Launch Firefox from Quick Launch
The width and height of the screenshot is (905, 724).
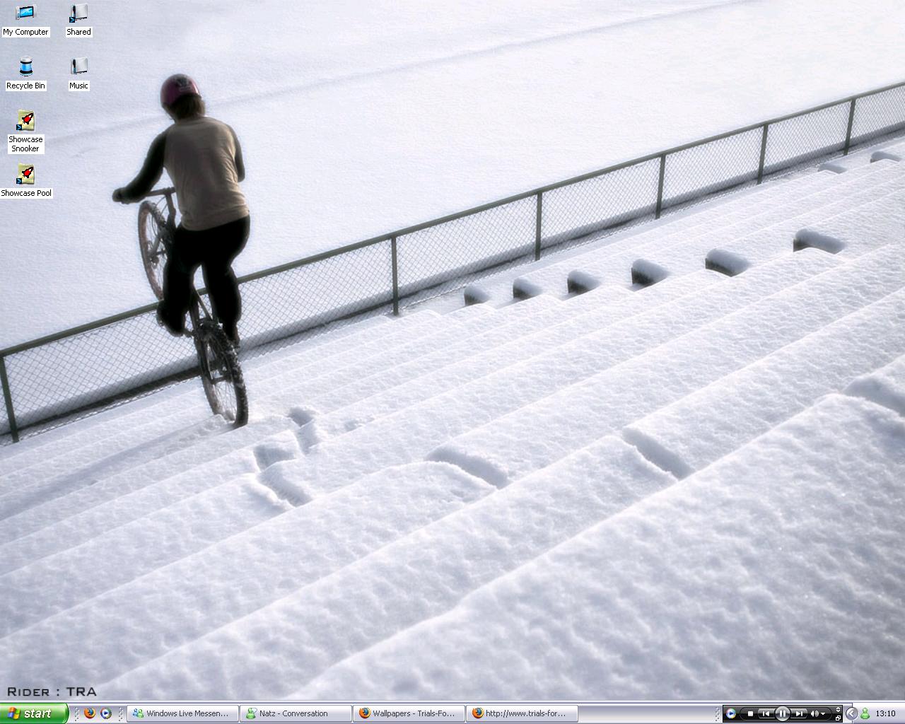[90, 713]
